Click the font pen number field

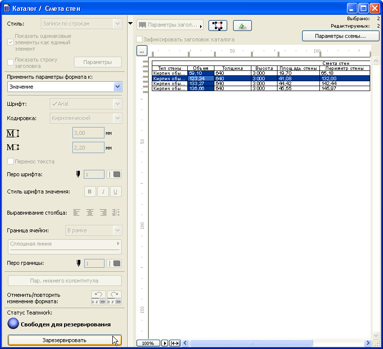pyautogui.click(x=94, y=174)
